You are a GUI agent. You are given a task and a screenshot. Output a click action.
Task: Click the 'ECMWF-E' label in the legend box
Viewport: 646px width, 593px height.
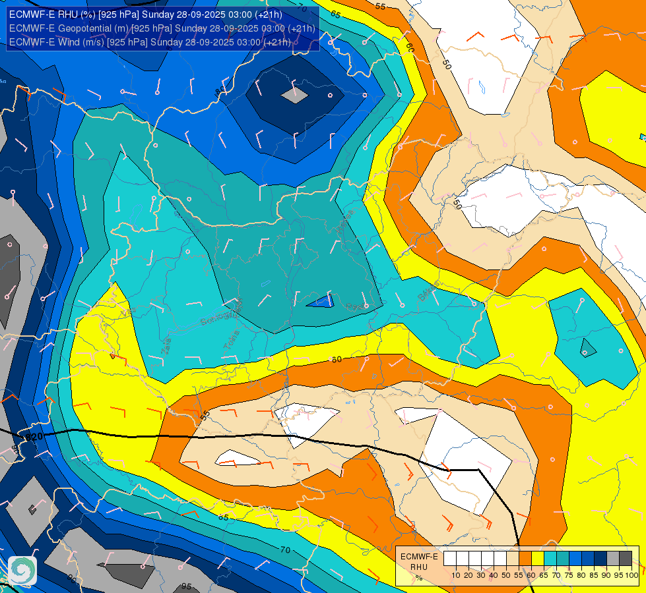419,557
